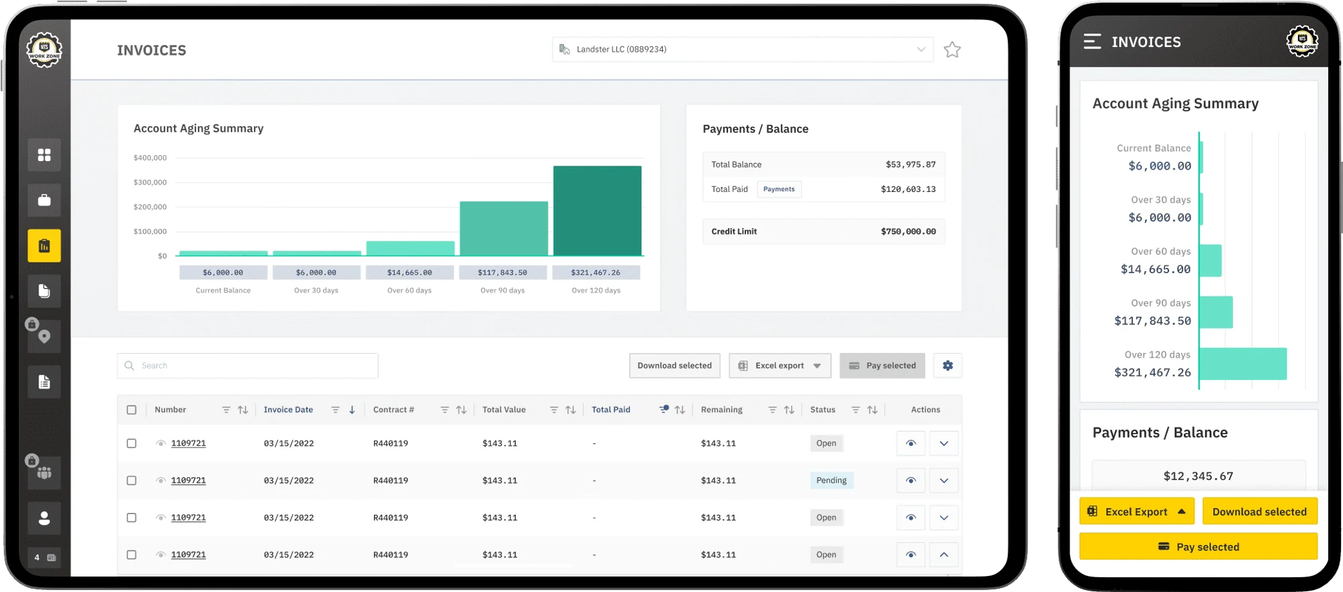Click the star favorite icon by account selector
This screenshot has width=1343, height=592.
coord(952,50)
